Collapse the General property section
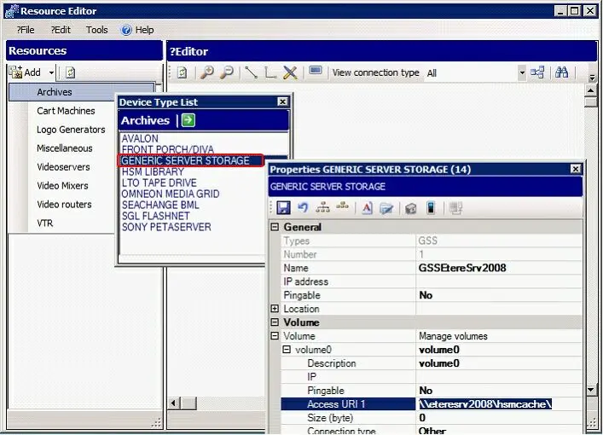603x435 pixels. coord(275,227)
